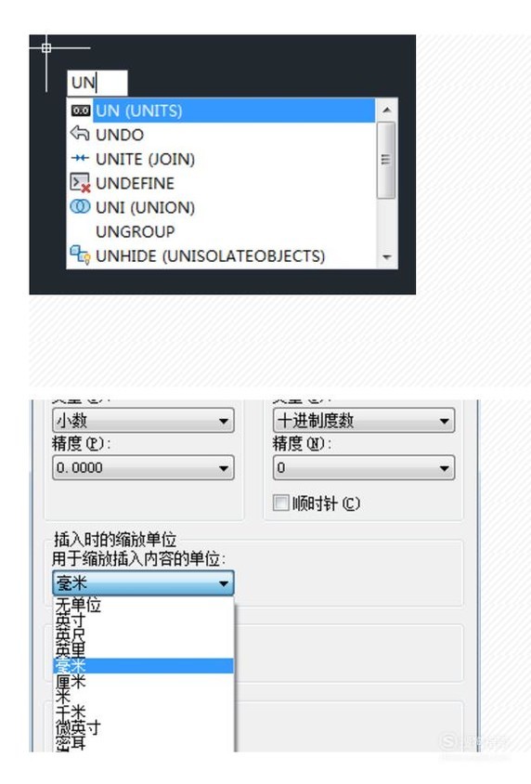Click the UNION circles icon
The height and width of the screenshot is (784, 531).
80,206
